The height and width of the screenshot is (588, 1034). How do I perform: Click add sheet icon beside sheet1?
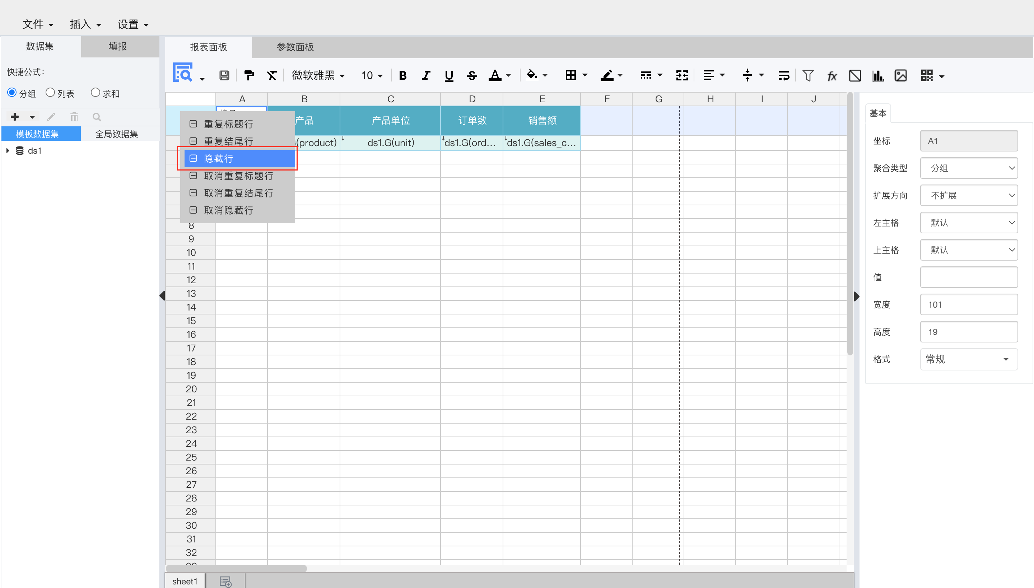tap(225, 581)
